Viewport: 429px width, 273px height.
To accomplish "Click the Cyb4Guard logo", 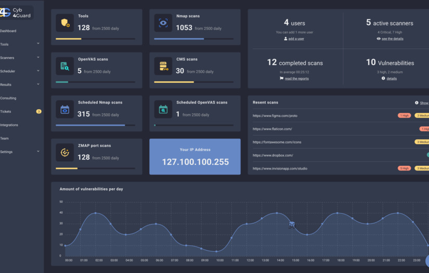I will pyautogui.click(x=16, y=12).
